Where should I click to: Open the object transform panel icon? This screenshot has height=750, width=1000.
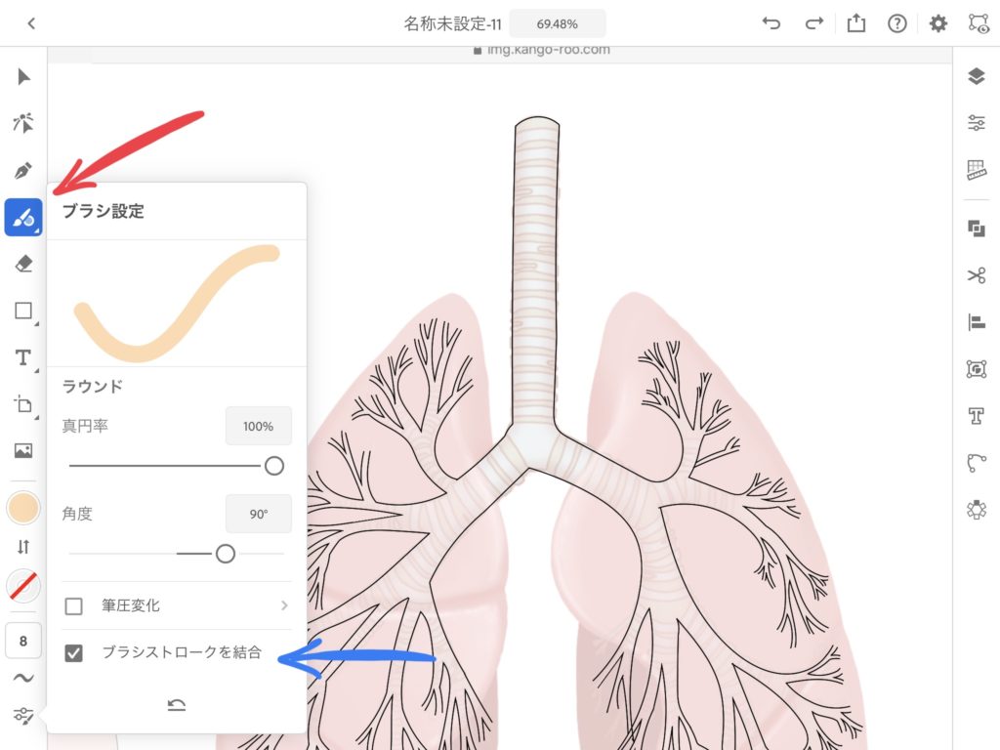977,368
